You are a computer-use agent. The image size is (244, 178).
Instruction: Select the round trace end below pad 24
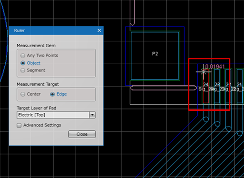(x=206, y=119)
